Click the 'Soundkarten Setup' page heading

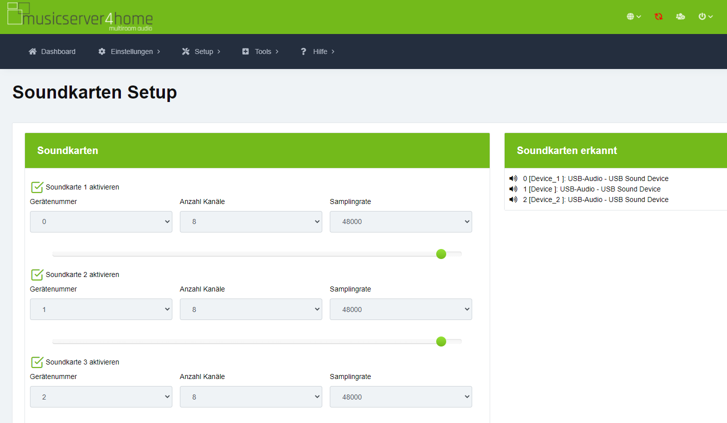coord(94,92)
